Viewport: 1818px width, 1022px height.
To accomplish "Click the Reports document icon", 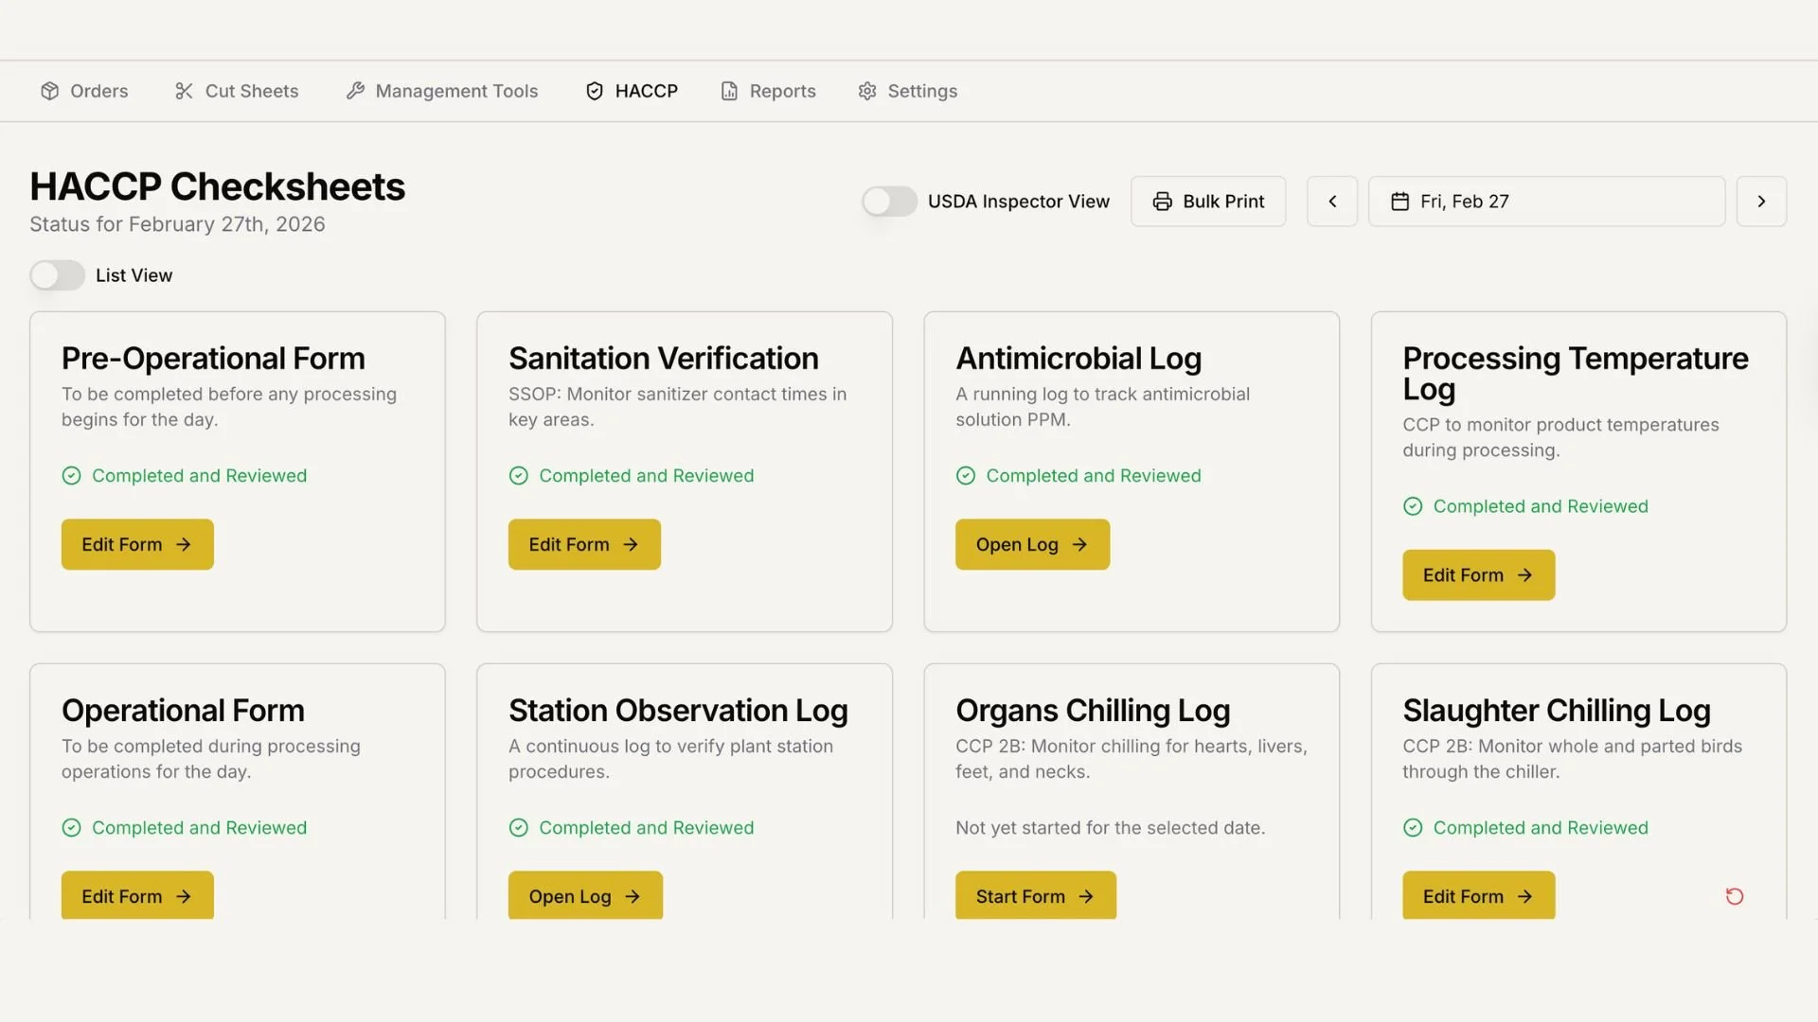I will pyautogui.click(x=729, y=91).
